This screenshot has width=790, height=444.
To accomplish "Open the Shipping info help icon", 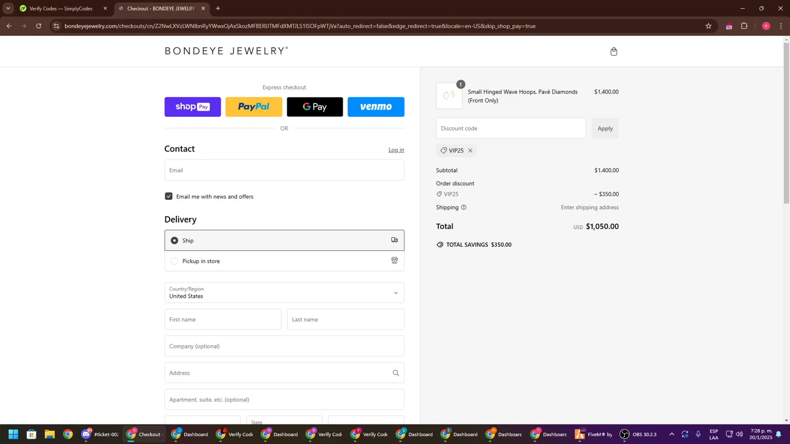I will pos(463,207).
